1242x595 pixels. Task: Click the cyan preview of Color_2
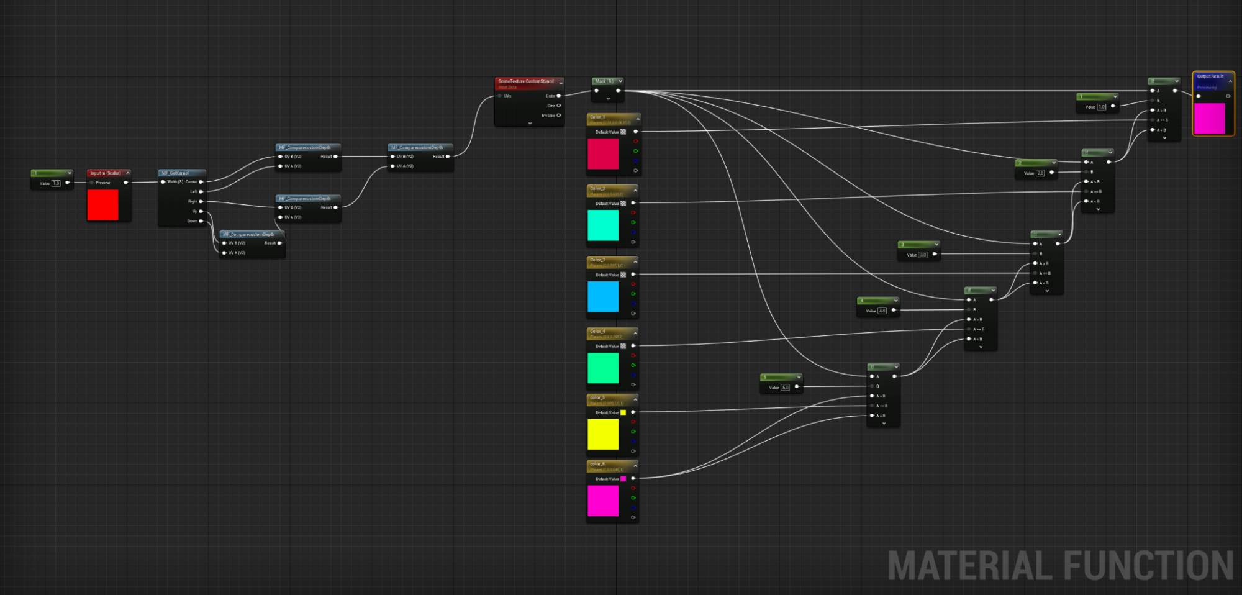(x=603, y=225)
